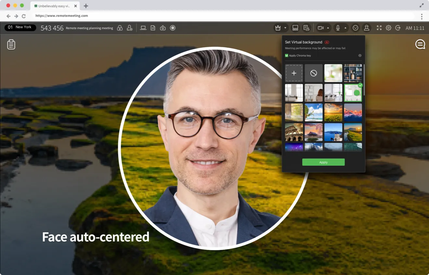
Task: Click the background list scrollbar
Action: 364,80
